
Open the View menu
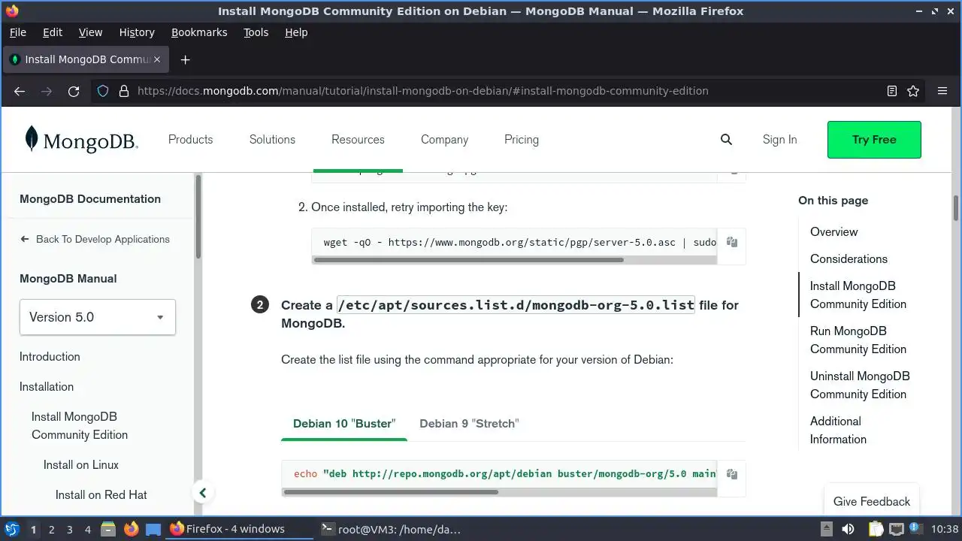(x=90, y=32)
